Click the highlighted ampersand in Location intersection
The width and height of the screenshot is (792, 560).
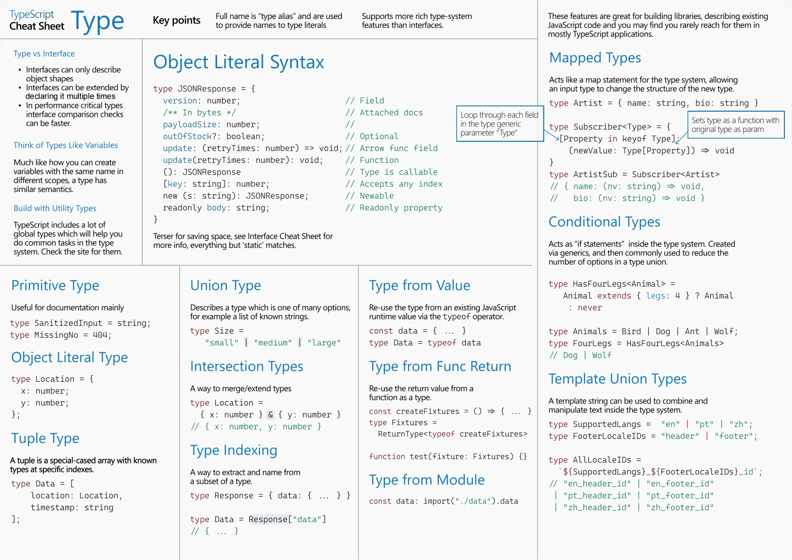[x=270, y=415]
